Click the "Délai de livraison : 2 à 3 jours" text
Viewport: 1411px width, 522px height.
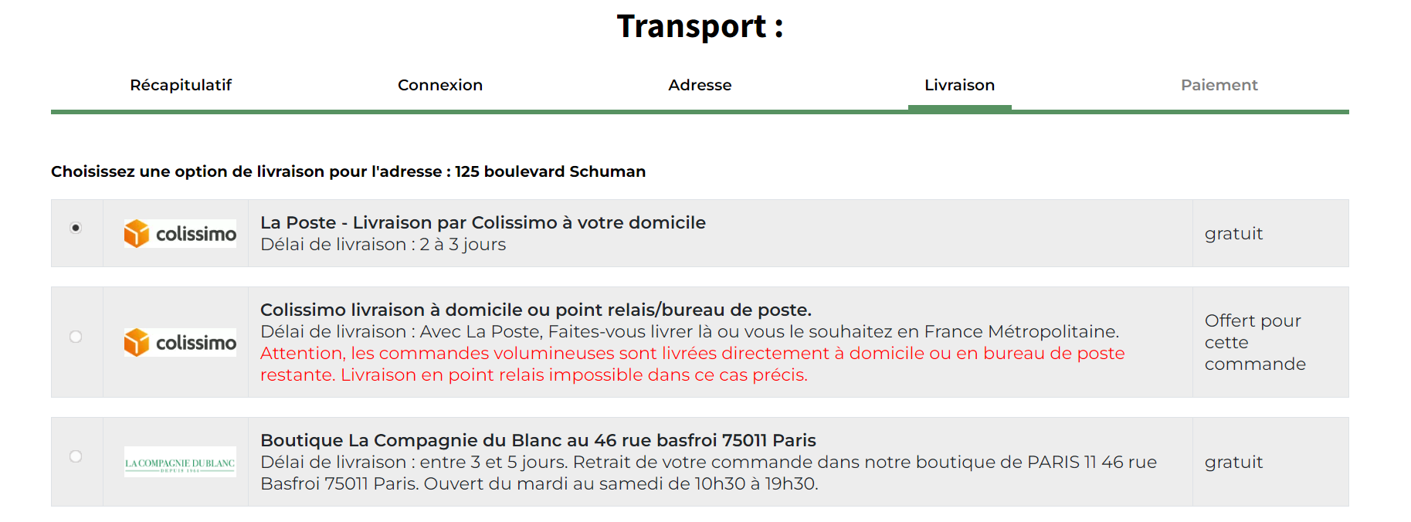(383, 244)
